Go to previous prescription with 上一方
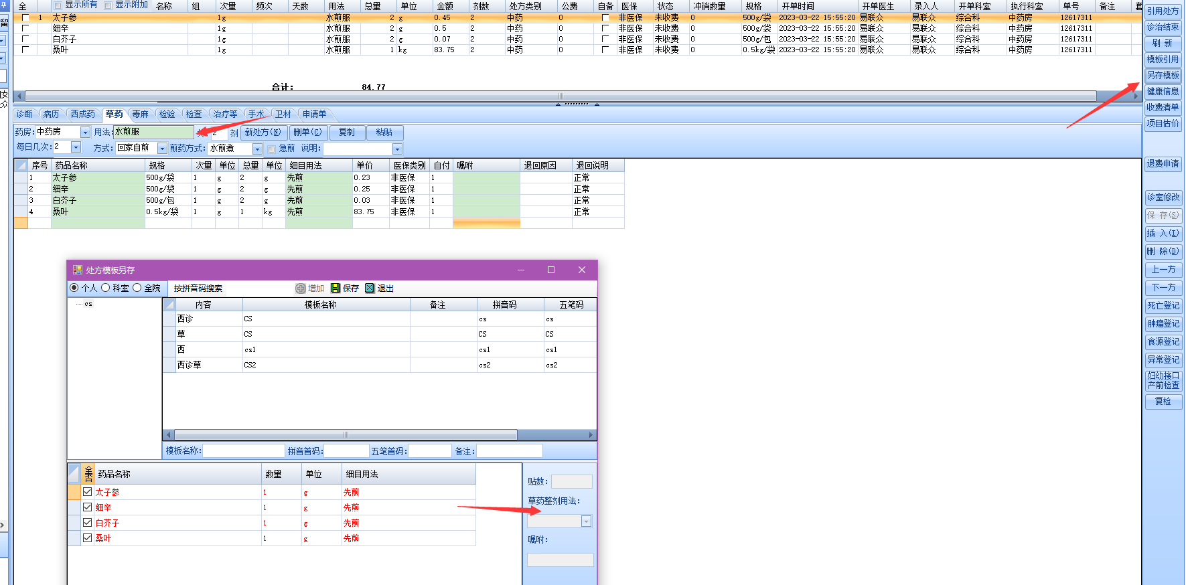 click(1163, 270)
